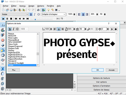The image size is (126, 95).
Task: Click the 80% line spacing field in dialog
Action: point(70,29)
